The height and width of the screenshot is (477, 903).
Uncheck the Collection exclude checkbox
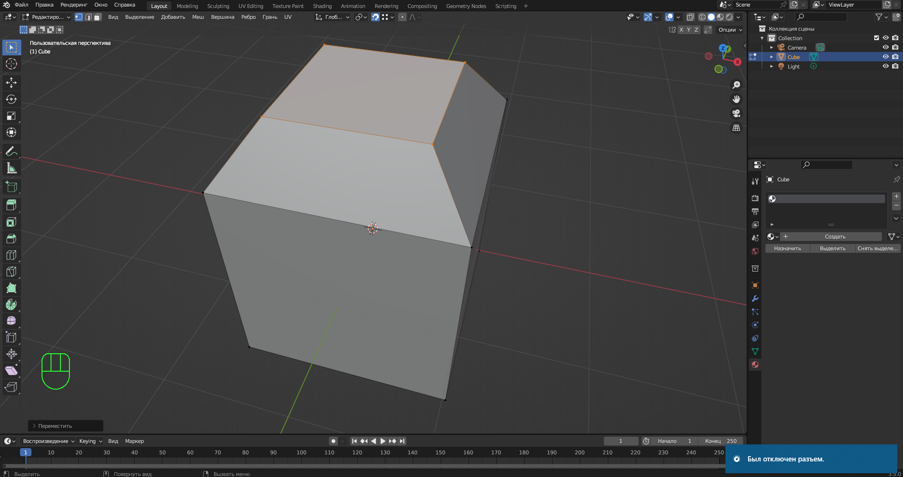coord(876,38)
